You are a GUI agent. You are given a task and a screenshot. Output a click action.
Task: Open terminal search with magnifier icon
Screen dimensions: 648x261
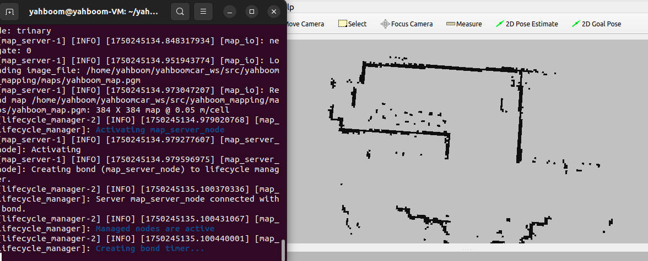click(x=180, y=12)
